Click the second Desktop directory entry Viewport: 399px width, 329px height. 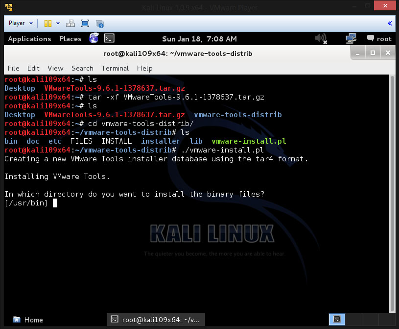20,115
